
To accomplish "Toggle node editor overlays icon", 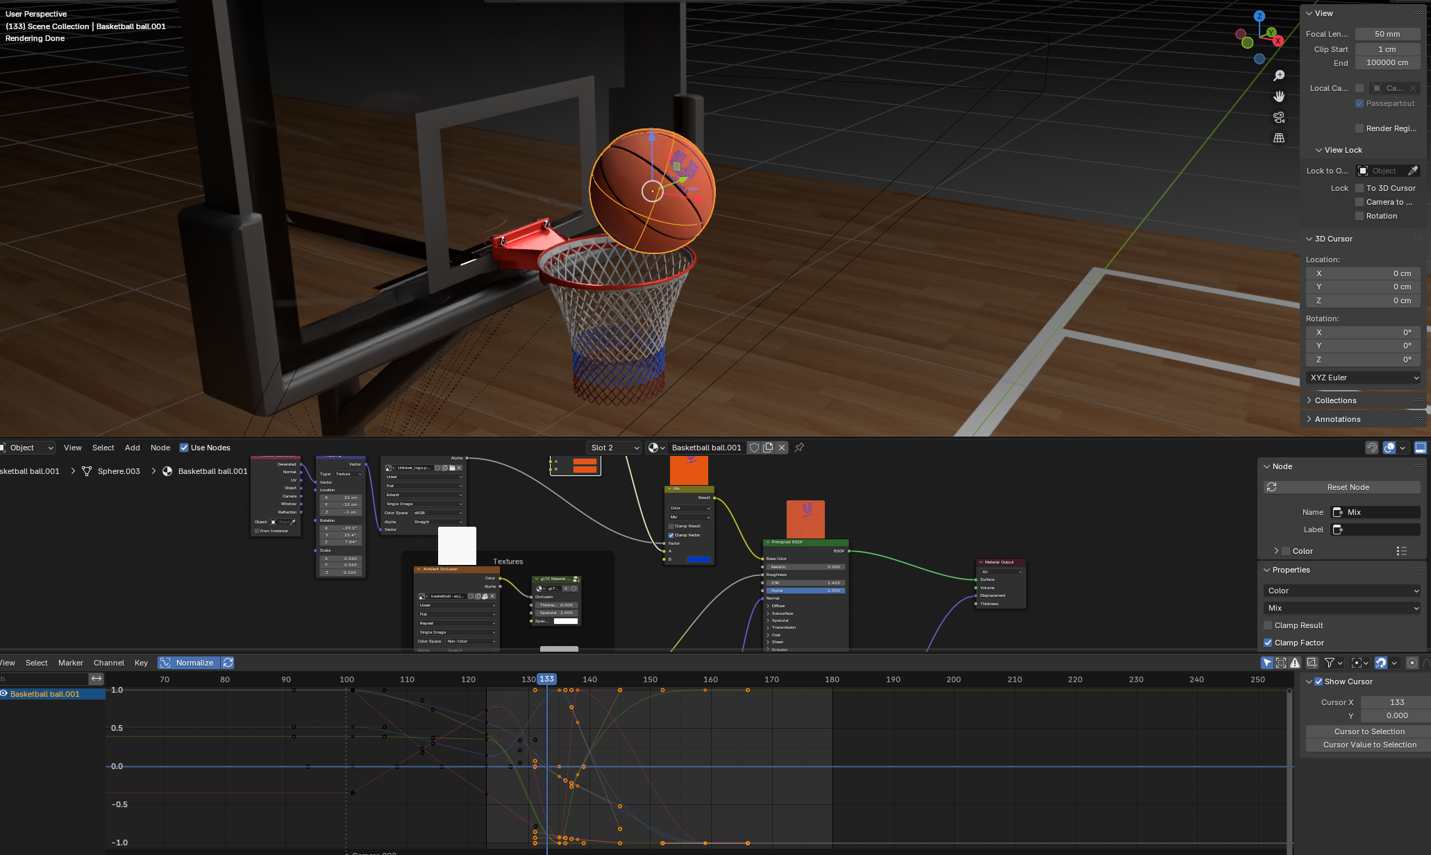I will 1389,448.
